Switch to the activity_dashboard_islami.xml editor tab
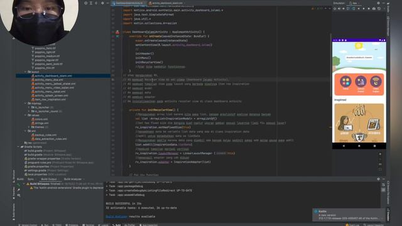This screenshot has width=402, height=226. point(166,3)
